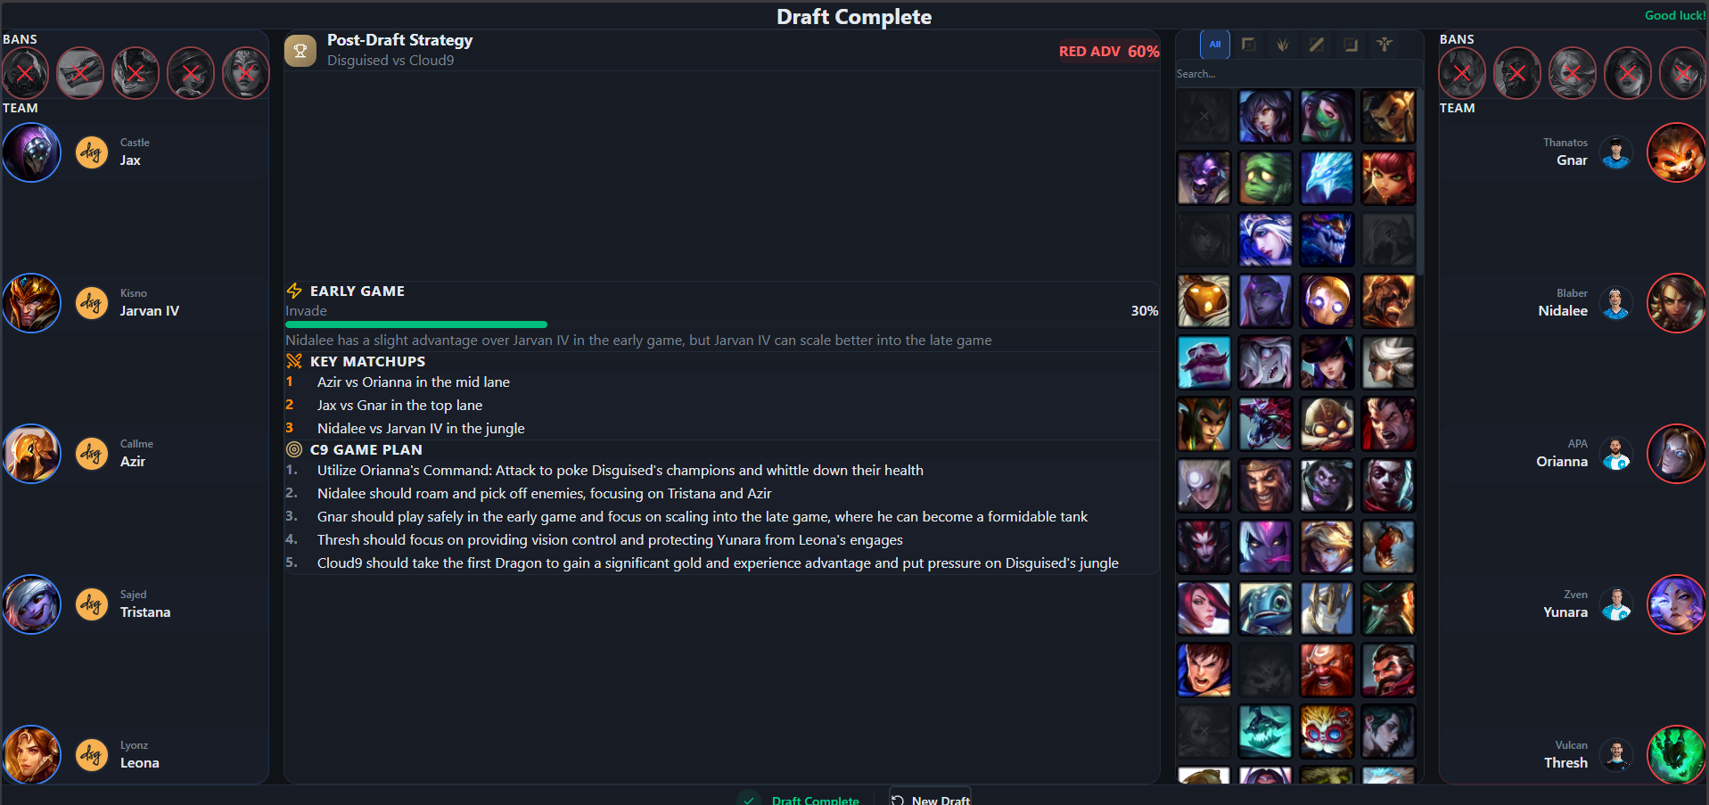
Task: Select Blaber's Nidalee champion portrait
Action: point(1676,303)
